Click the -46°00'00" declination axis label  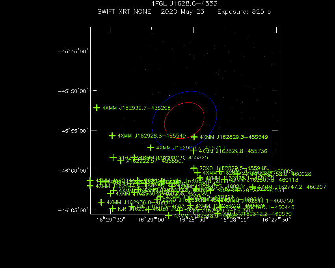73,171
